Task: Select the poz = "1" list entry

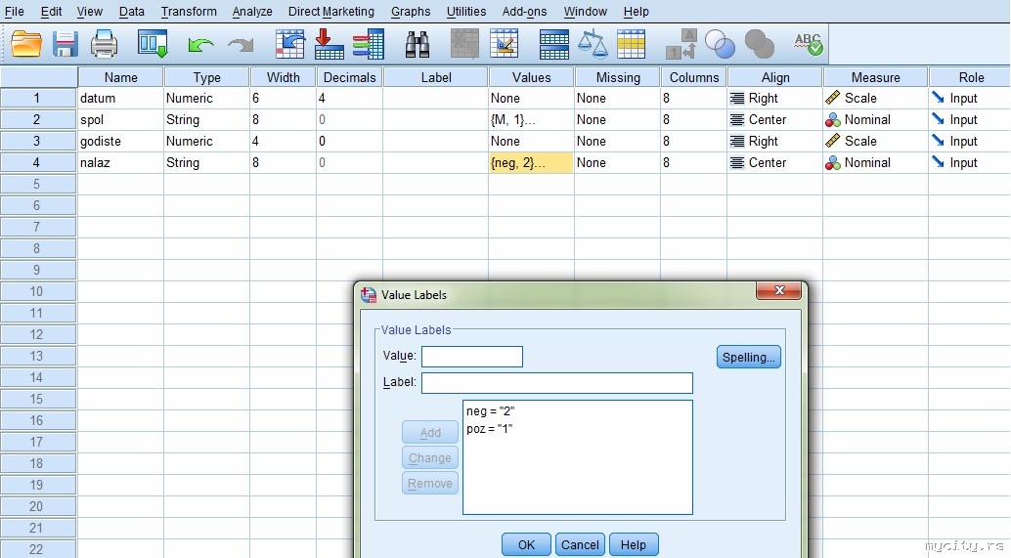Action: pos(490,428)
